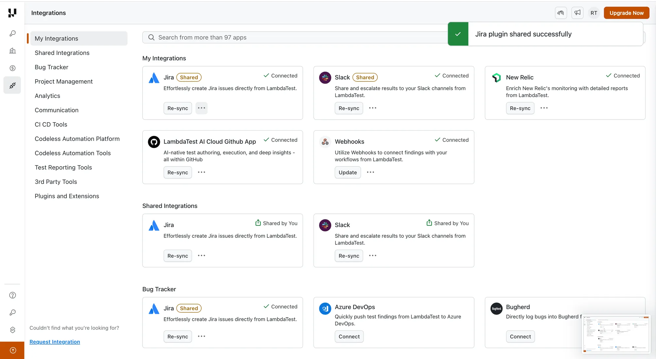The image size is (656, 359).
Task: Re-sync Jira in Shared Integrations
Action: pos(178,256)
